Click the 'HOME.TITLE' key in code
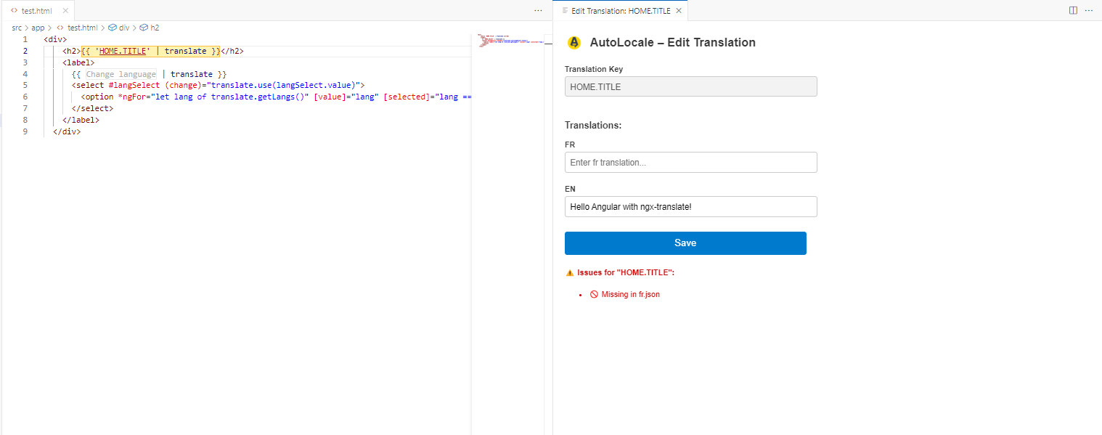This screenshot has width=1102, height=435. pyautogui.click(x=122, y=51)
